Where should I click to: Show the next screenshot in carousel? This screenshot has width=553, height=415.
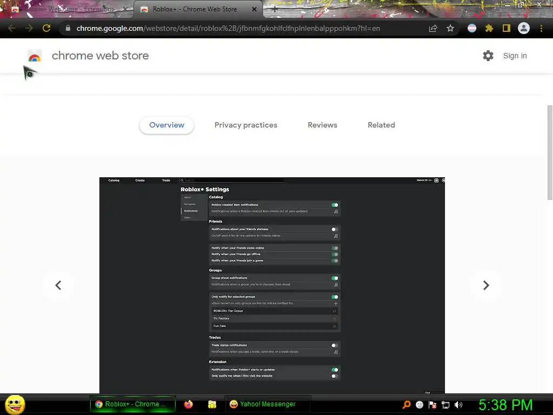click(x=486, y=285)
